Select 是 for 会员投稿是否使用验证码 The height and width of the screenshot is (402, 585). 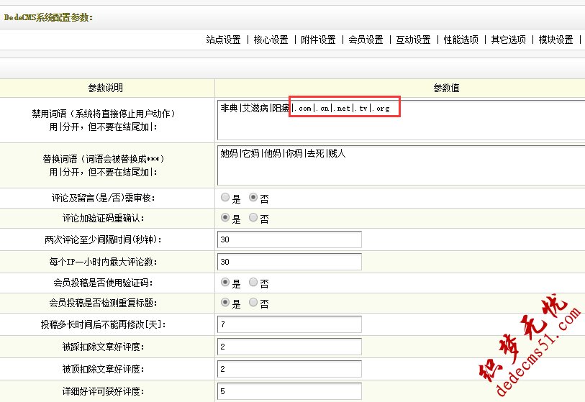(x=225, y=283)
